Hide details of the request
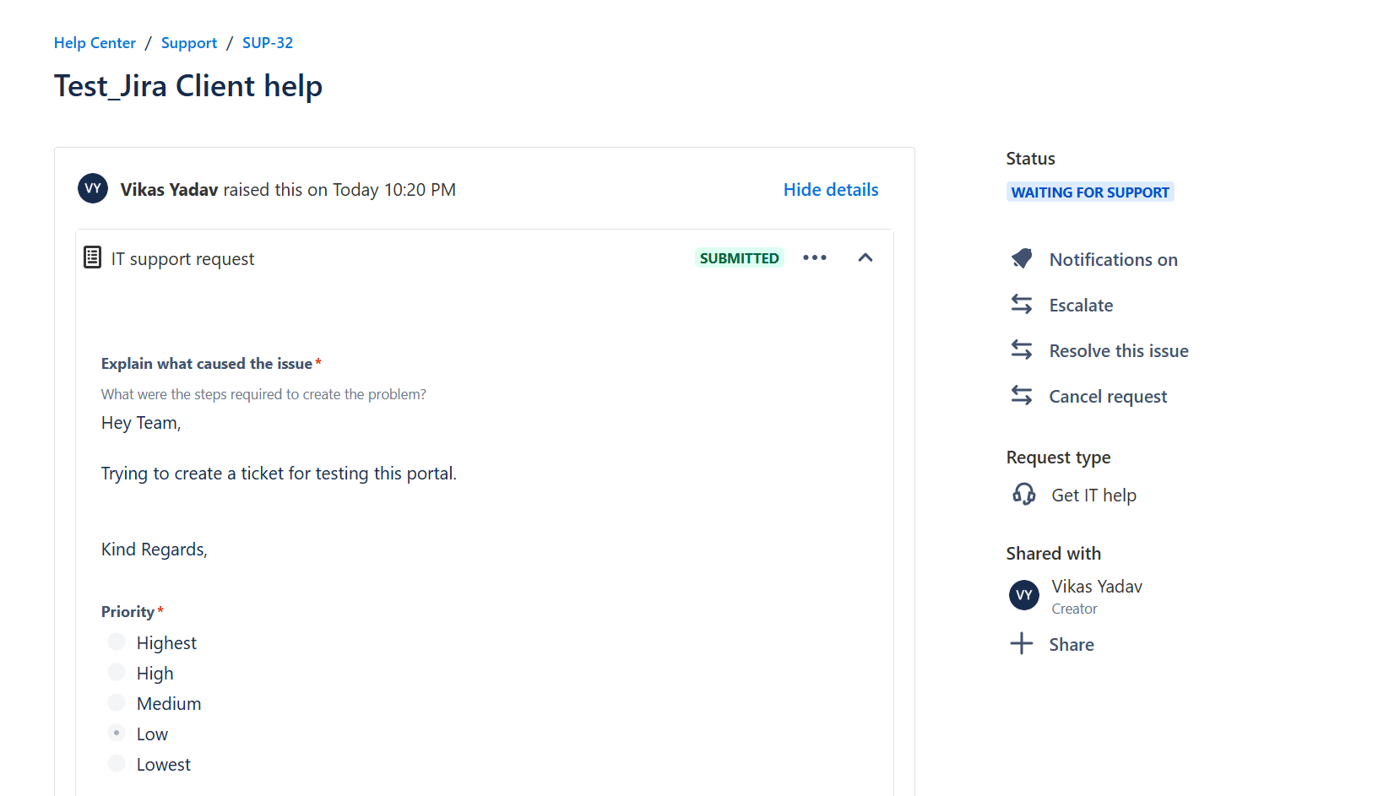The width and height of the screenshot is (1389, 796). [830, 190]
